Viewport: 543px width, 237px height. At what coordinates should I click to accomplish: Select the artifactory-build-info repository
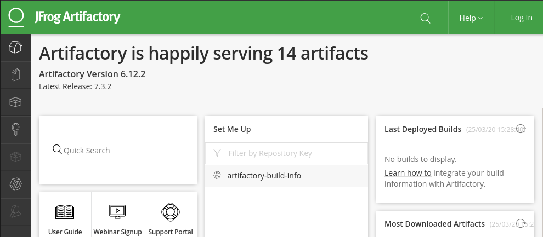tap(264, 176)
